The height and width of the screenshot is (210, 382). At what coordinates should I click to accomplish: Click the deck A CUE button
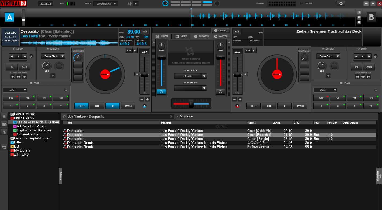(x=81, y=106)
